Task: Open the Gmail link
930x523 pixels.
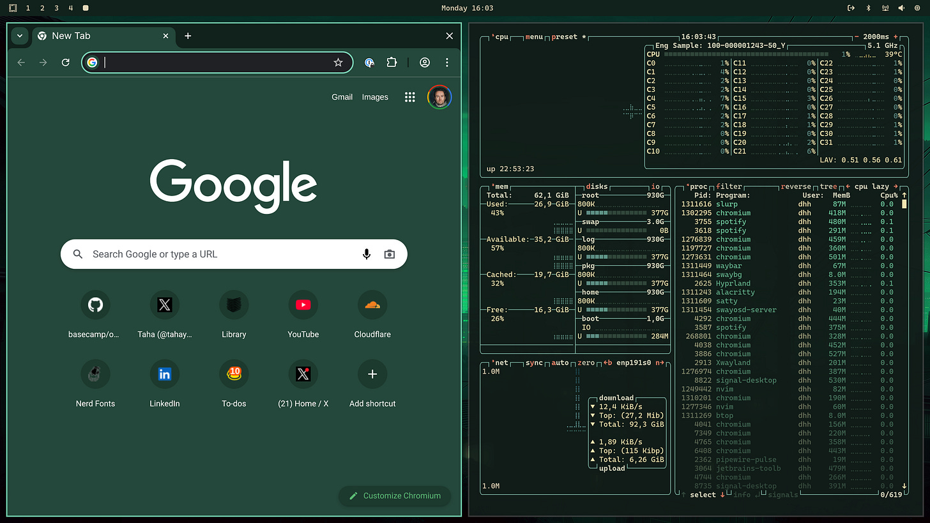Action: pyautogui.click(x=342, y=97)
